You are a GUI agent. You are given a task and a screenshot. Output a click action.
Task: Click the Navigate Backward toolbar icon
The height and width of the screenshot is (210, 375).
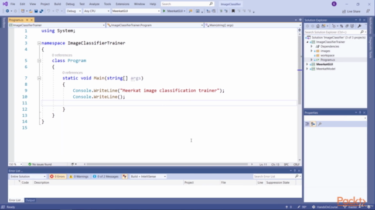click(8, 11)
